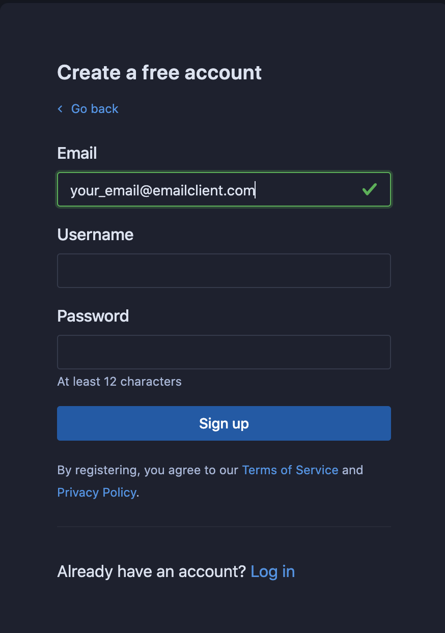Click the Email field label
The height and width of the screenshot is (633, 445).
(x=77, y=153)
